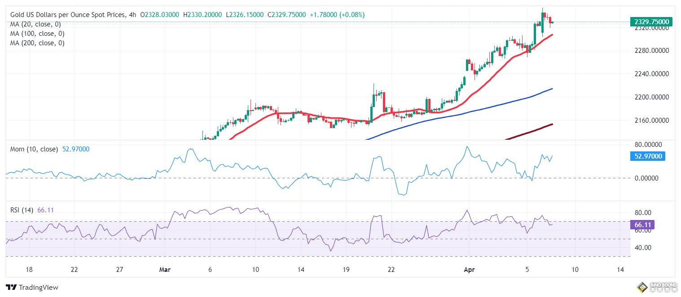Click the blue Mom value tag 52.97000
The width and height of the screenshot is (681, 297).
649,156
